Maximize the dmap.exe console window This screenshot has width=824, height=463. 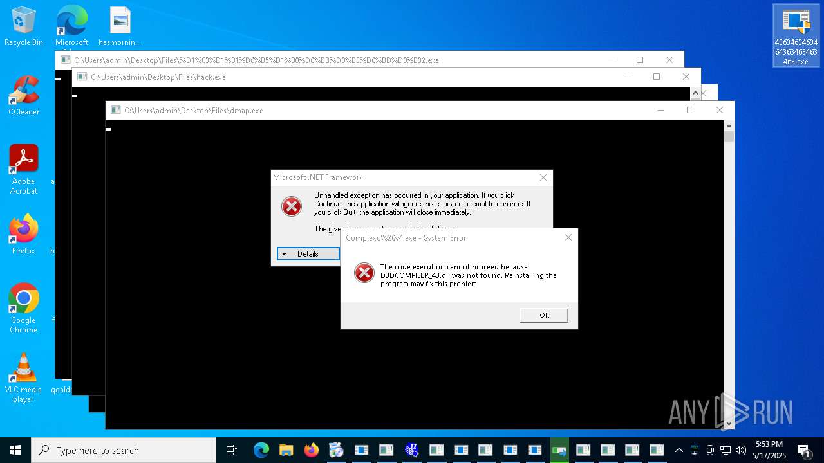pos(690,111)
